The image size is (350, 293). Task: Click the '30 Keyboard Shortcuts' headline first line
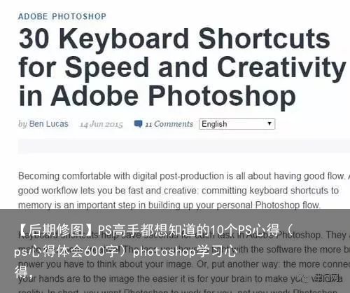pos(174,39)
